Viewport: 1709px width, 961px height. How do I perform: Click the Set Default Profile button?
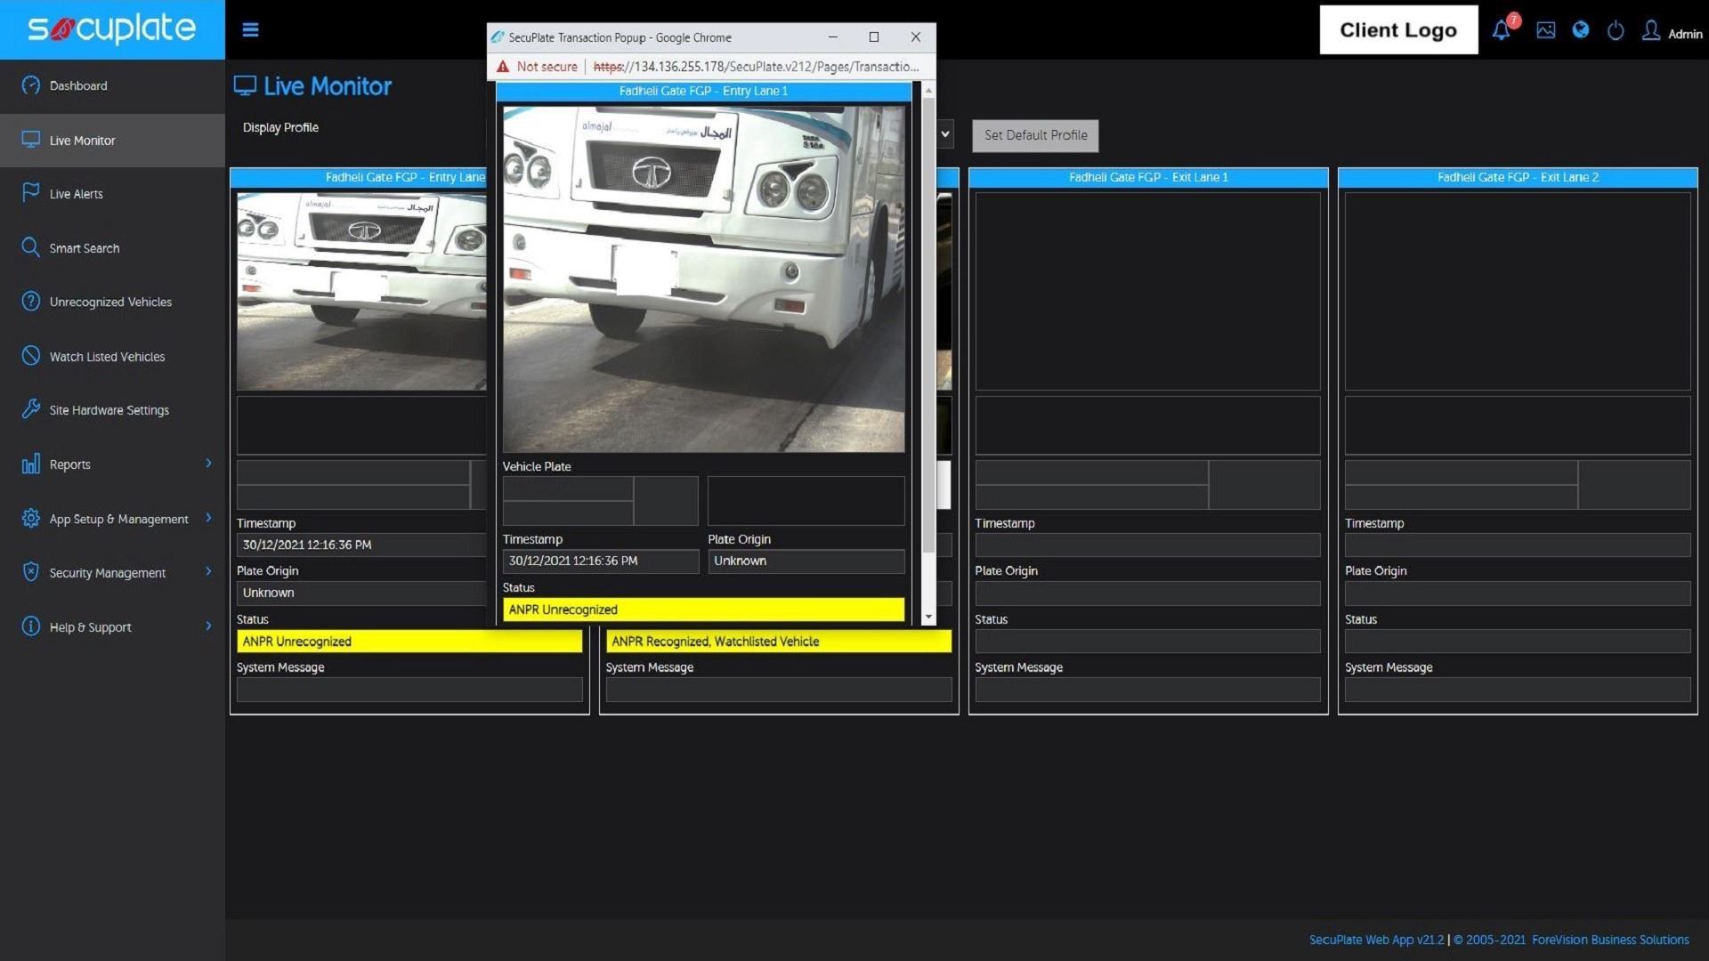tap(1035, 135)
